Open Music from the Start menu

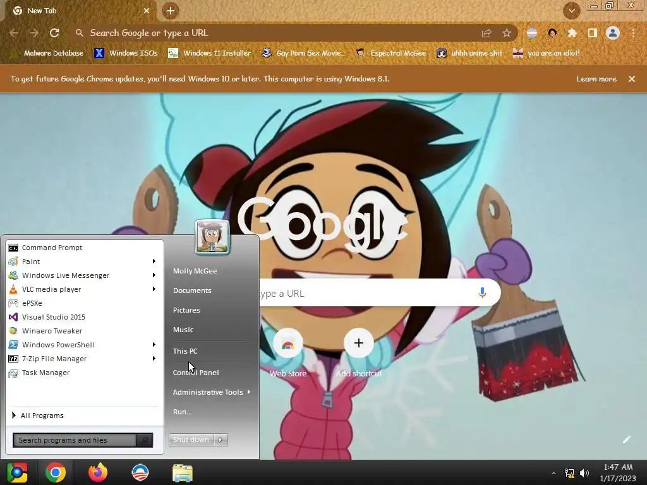pos(183,330)
